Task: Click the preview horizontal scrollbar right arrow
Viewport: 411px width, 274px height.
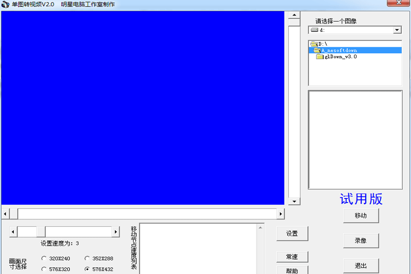Action: pos(281,214)
